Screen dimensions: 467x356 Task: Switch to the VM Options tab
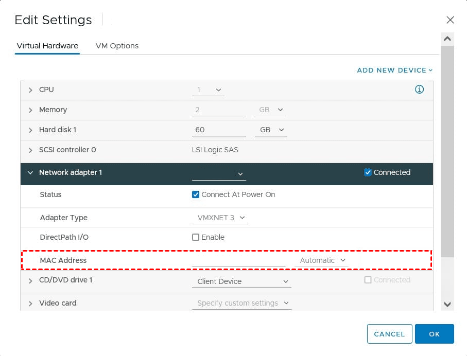(117, 46)
